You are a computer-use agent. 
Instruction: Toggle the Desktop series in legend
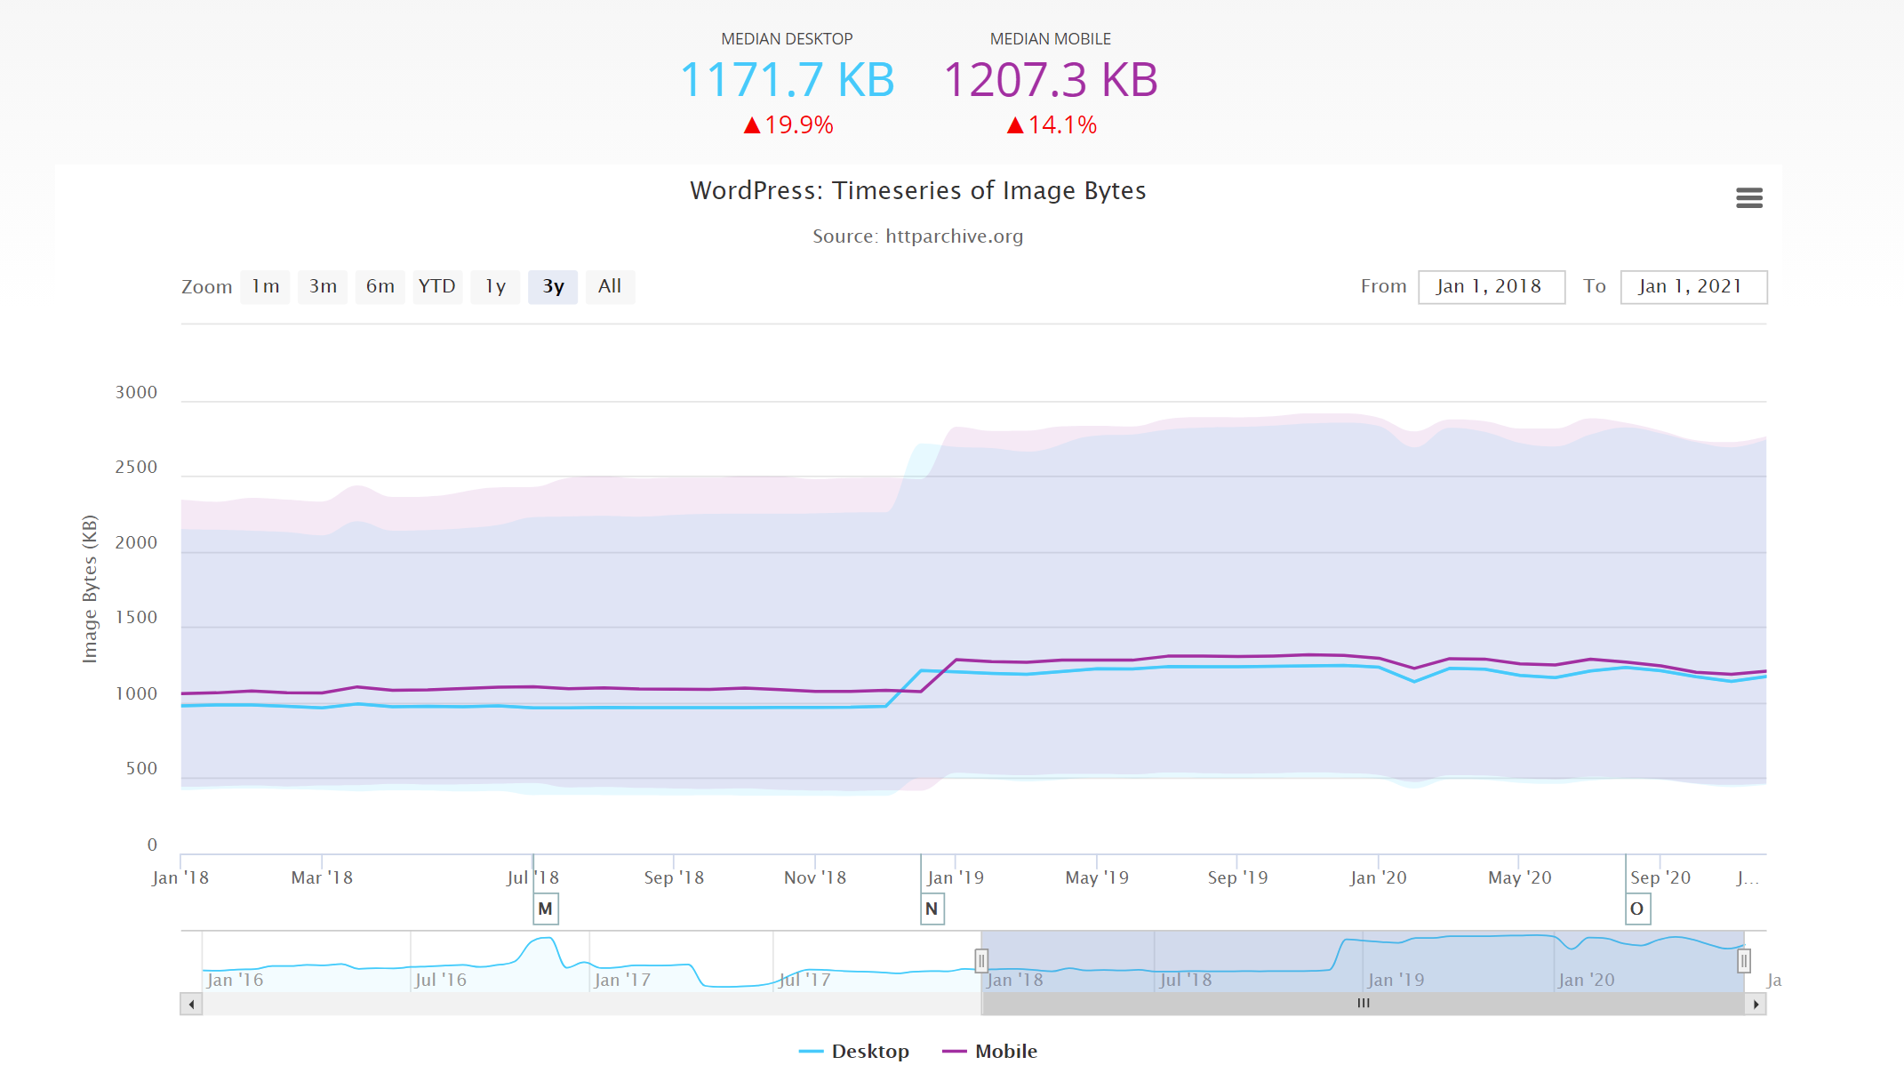tap(854, 1051)
